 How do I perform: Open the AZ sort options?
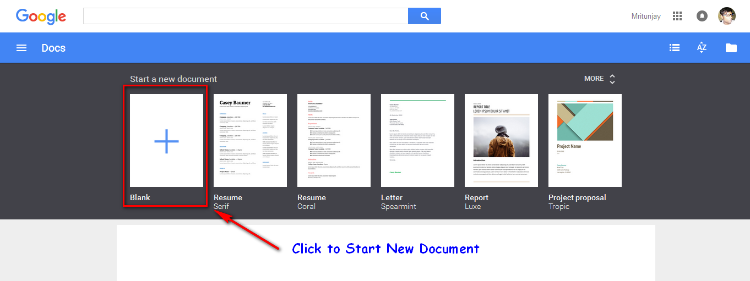(702, 48)
